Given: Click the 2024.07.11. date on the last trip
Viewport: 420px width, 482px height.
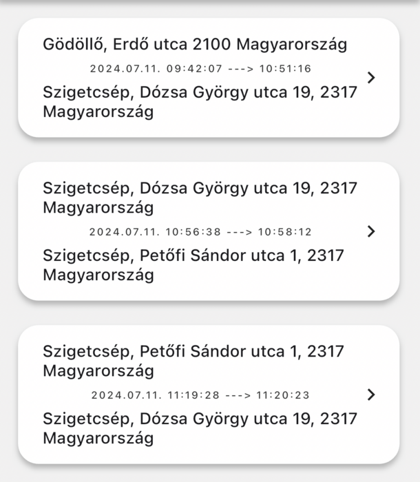Looking at the screenshot, I should click(x=125, y=395).
